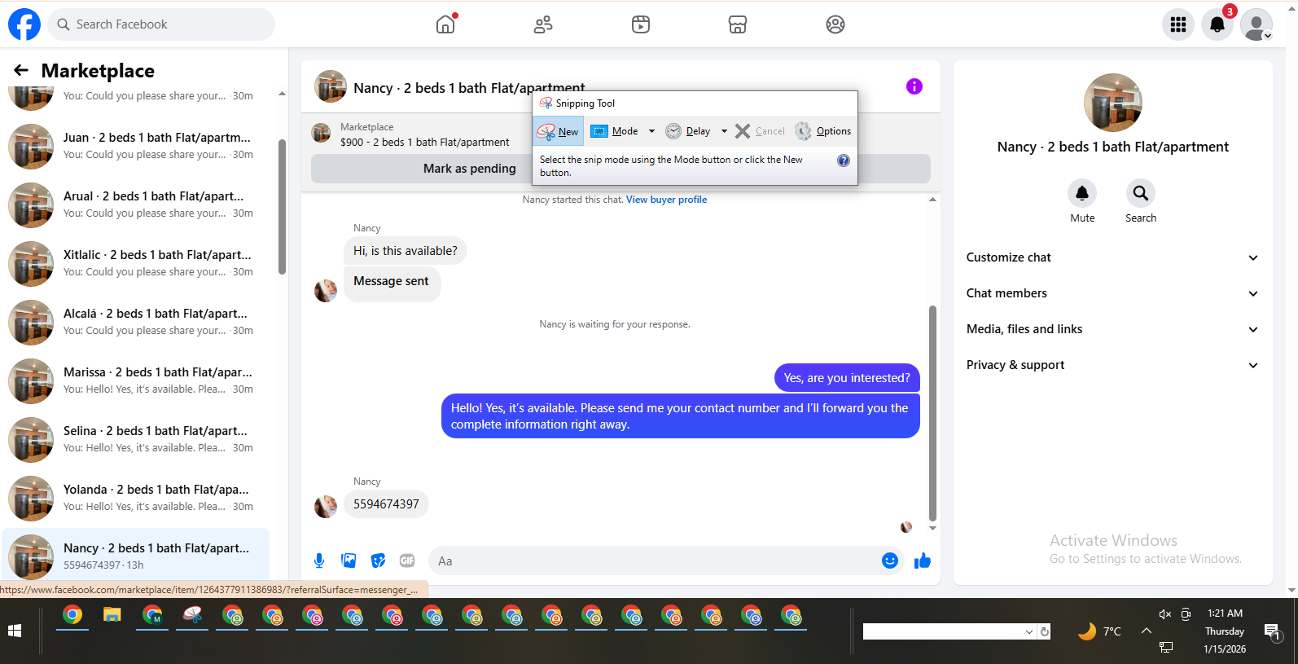Open the Marketplace storefront icon in top bar
The image size is (1298, 664).
(738, 24)
